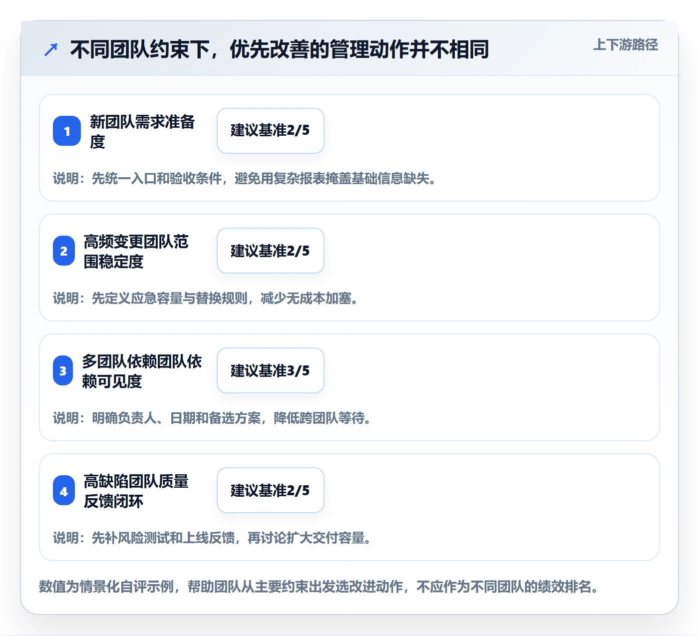Select the number 4 badge for 高缺陷团队质量反馈闭环

tap(64, 490)
